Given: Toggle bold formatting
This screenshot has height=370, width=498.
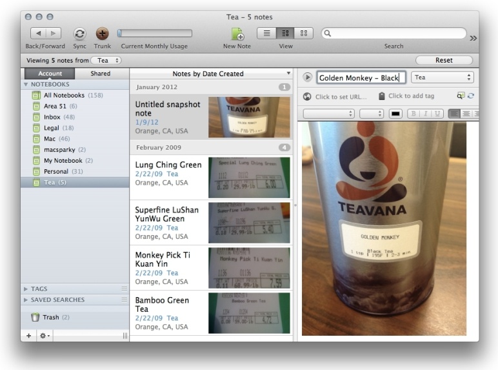Looking at the screenshot, I should click(413, 114).
